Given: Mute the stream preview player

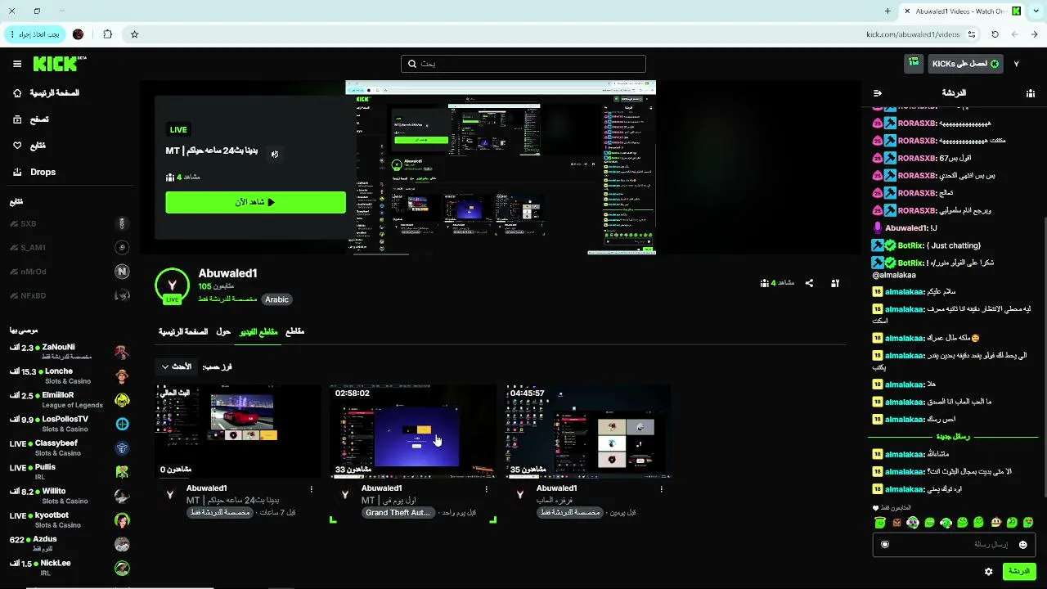Looking at the screenshot, I should (274, 154).
